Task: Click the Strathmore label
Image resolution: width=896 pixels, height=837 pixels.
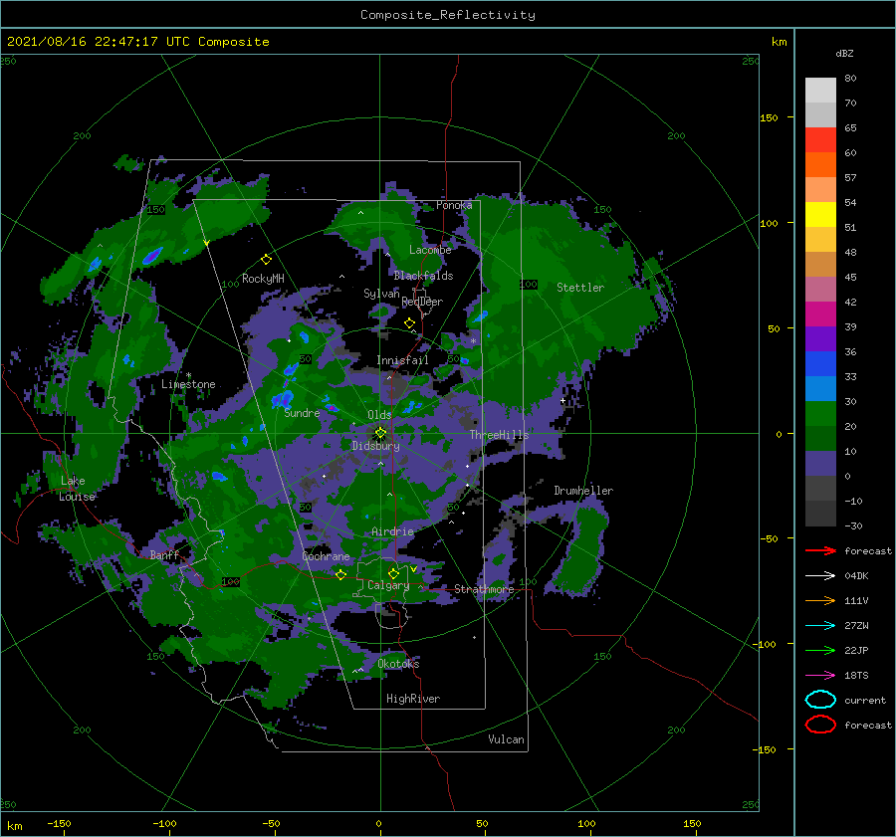Action: click(484, 589)
